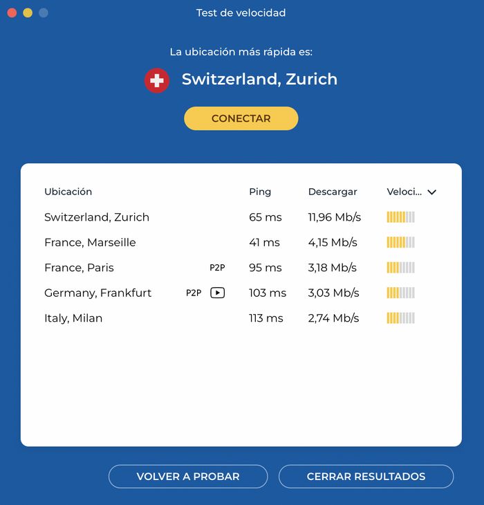484x505 pixels.
Task: Sort results by Descargar column
Action: tap(333, 192)
